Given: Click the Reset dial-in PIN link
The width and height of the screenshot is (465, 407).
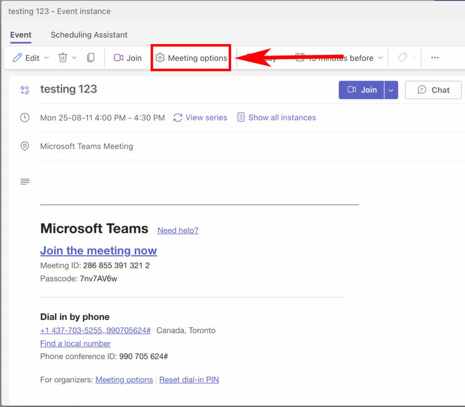Looking at the screenshot, I should point(189,380).
